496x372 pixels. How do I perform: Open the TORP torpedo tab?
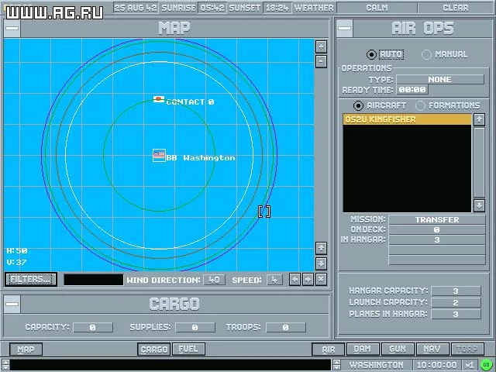coord(467,350)
